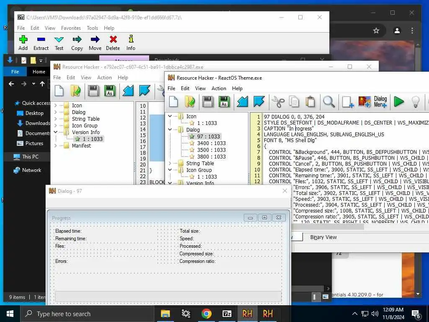Click File Explorer up arrow icon
The image size is (429, 322).
pyautogui.click(x=42, y=84)
